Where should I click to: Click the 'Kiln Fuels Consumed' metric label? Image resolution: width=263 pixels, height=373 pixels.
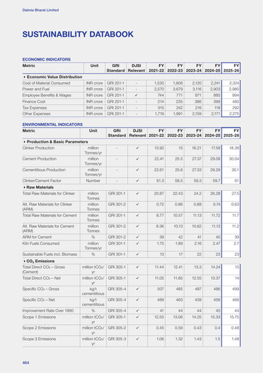41,243
